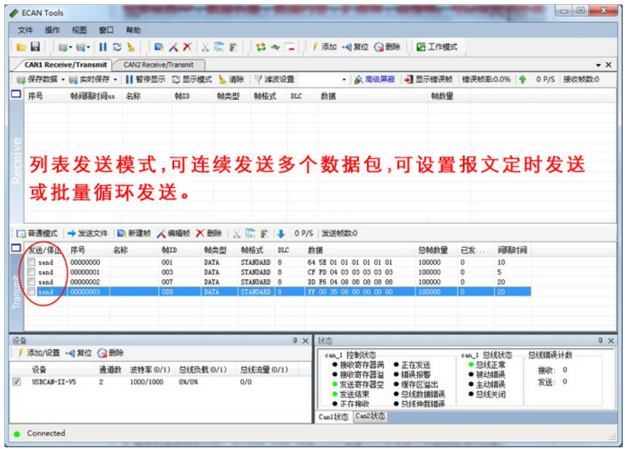Toggle 显示错误帧 show error frames

coord(429,79)
